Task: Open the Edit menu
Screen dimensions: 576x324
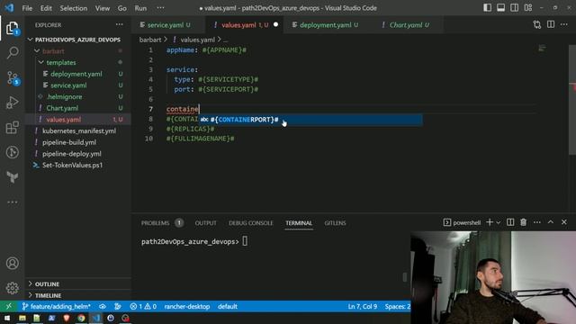Action: pos(46,8)
